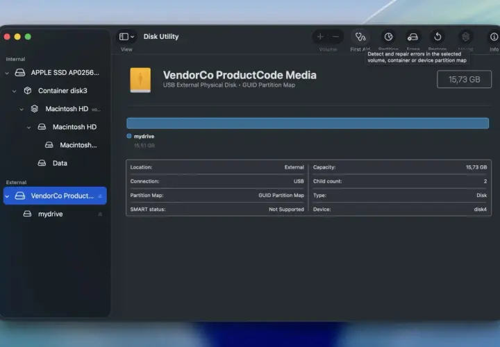Select the Macintosh HD child volume row
The height and width of the screenshot is (347, 500).
[55, 127]
